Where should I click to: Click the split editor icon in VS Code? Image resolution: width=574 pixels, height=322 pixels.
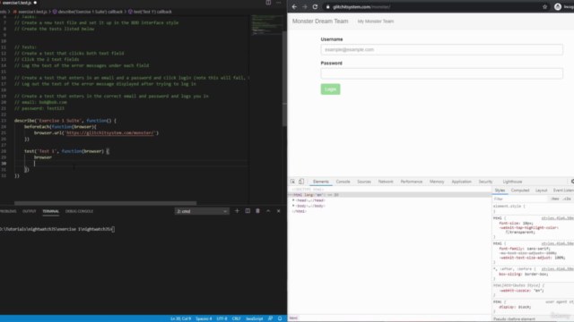[268, 3]
